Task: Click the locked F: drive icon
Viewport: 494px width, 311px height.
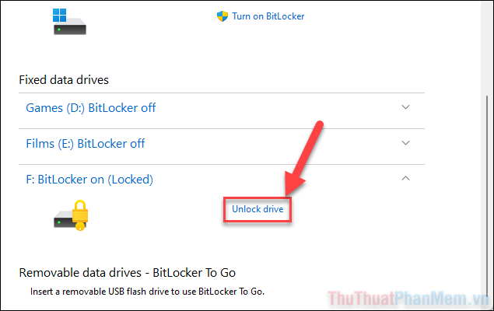Action: (71, 215)
